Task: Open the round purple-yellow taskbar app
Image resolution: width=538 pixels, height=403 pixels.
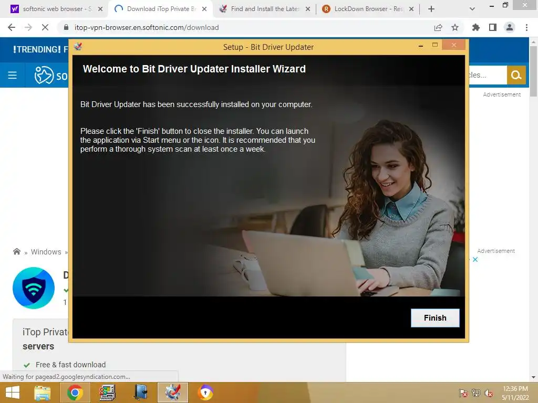Action: click(x=205, y=393)
